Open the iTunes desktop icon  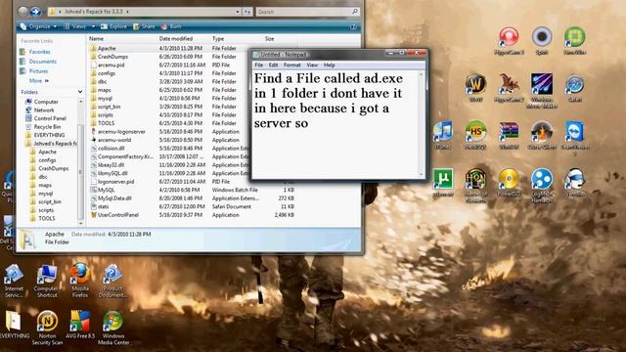[443, 135]
